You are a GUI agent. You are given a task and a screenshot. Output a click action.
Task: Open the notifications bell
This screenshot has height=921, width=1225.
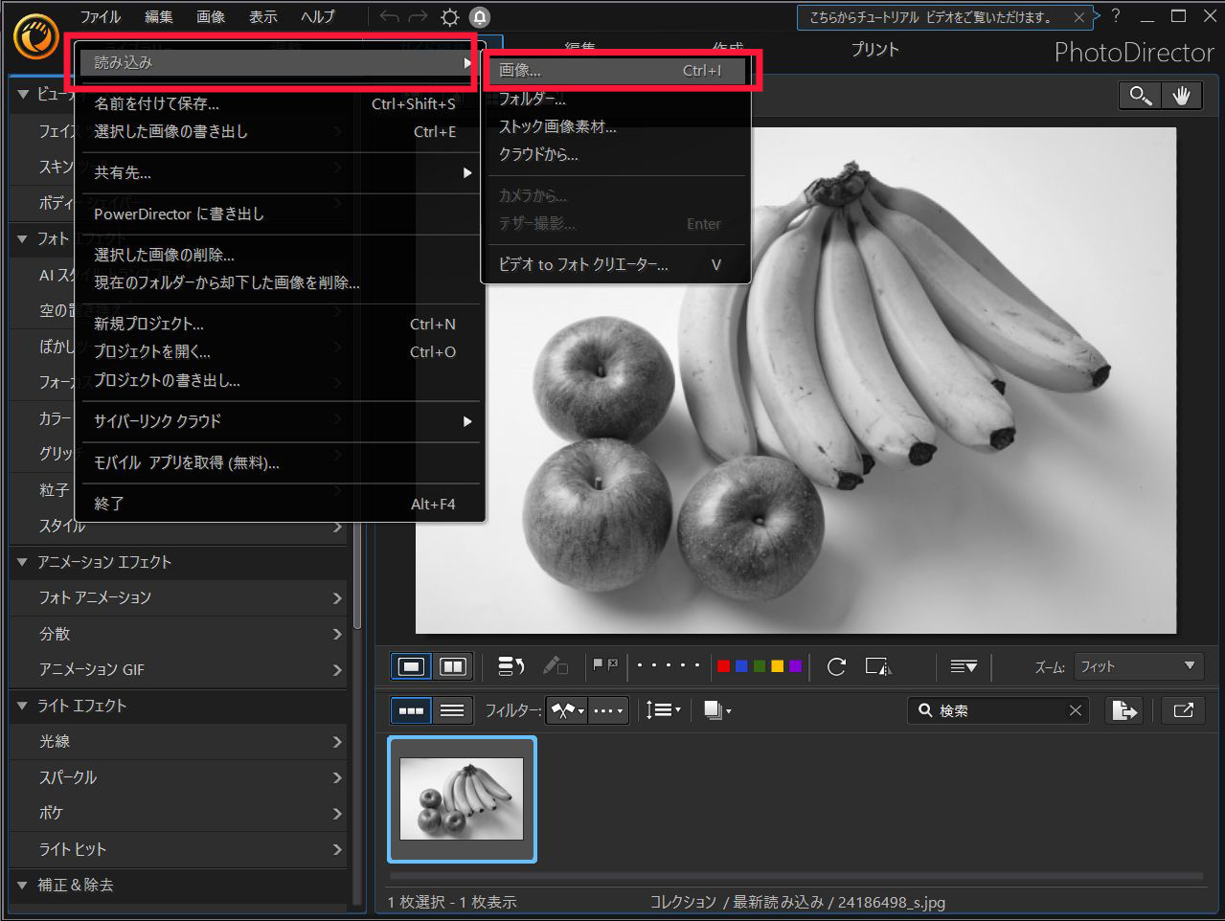click(x=480, y=17)
